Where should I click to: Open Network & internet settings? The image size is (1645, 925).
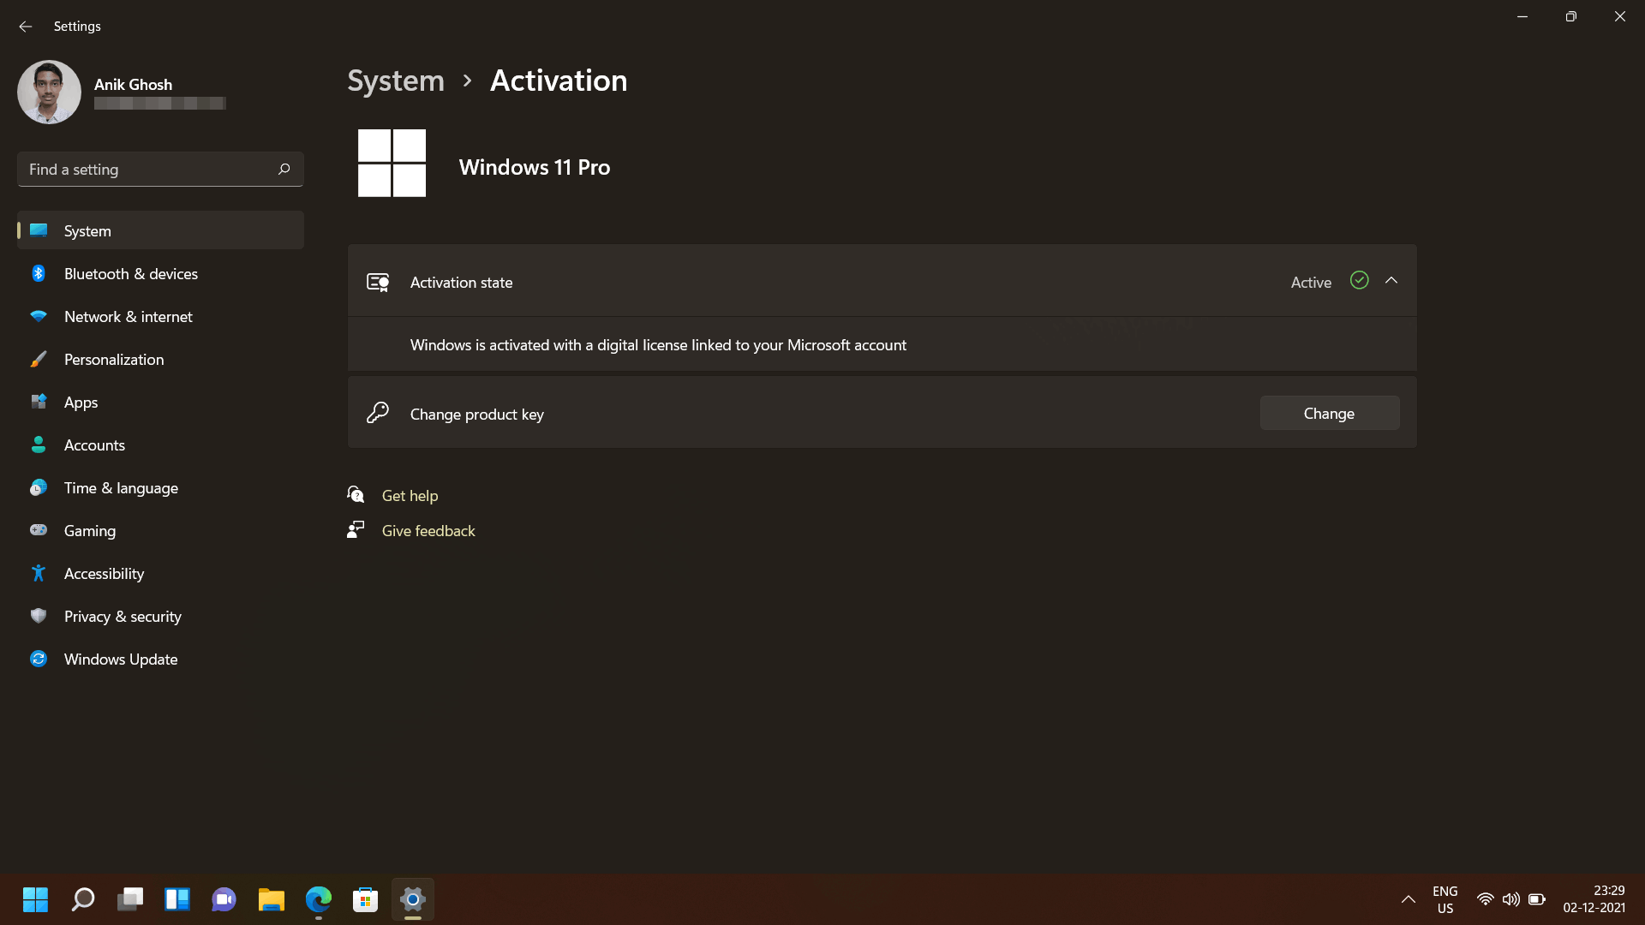click(x=160, y=317)
